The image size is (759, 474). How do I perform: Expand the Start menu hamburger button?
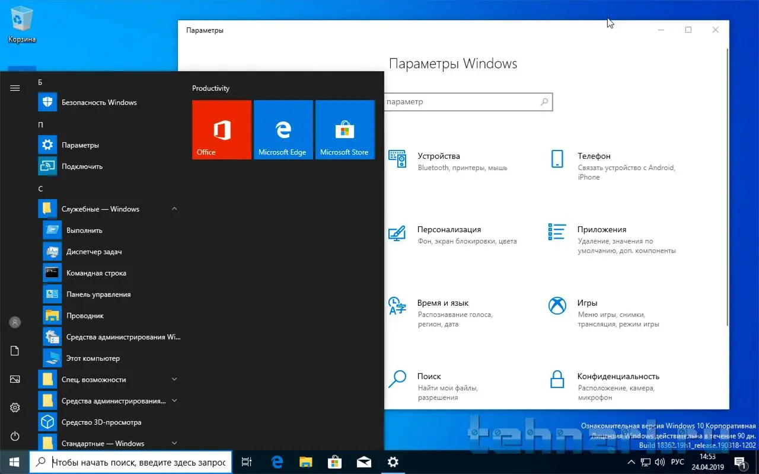click(x=15, y=88)
